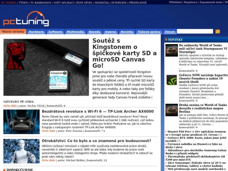The width and height of the screenshot is (228, 171).
Task: Open TP-Link router article thumbnail
Action: click(x=21, y=122)
